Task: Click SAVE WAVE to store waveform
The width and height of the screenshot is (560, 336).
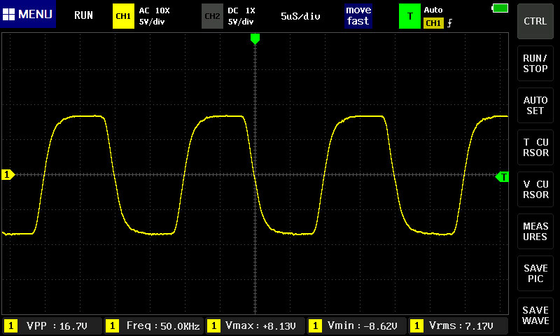Action: coord(535,315)
